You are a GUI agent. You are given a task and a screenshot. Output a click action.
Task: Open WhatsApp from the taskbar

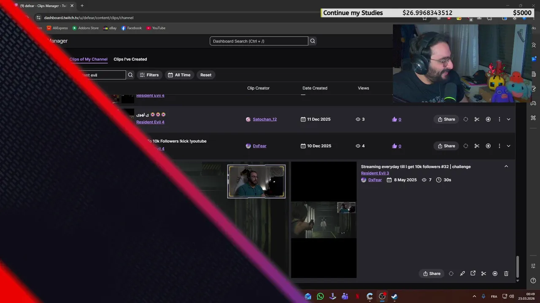[320, 296]
